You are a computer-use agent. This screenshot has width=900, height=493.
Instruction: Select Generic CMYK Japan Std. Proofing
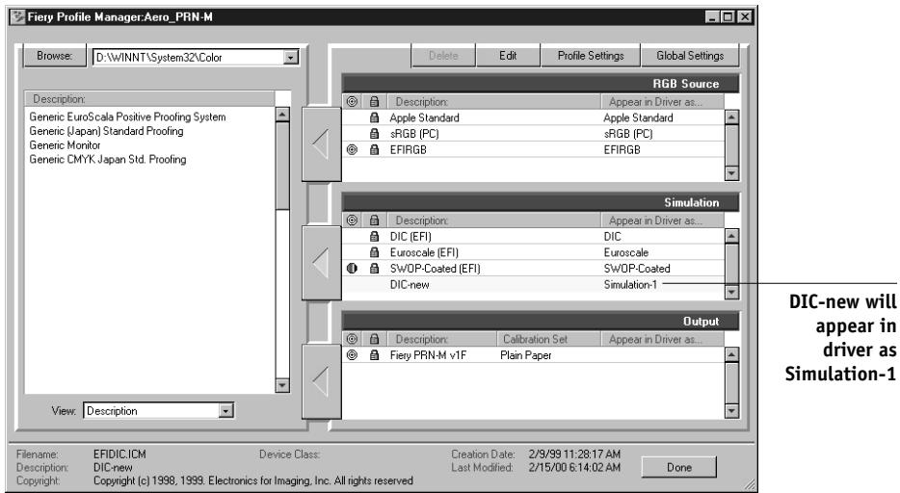click(x=108, y=160)
